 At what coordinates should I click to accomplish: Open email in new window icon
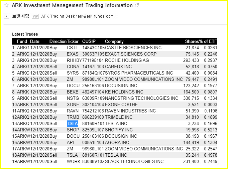coord(137,5)
